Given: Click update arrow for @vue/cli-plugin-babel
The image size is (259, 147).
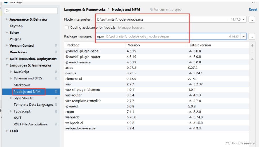Looking at the screenshot, I should [x=190, y=51].
